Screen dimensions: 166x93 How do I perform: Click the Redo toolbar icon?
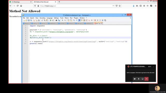53,20
